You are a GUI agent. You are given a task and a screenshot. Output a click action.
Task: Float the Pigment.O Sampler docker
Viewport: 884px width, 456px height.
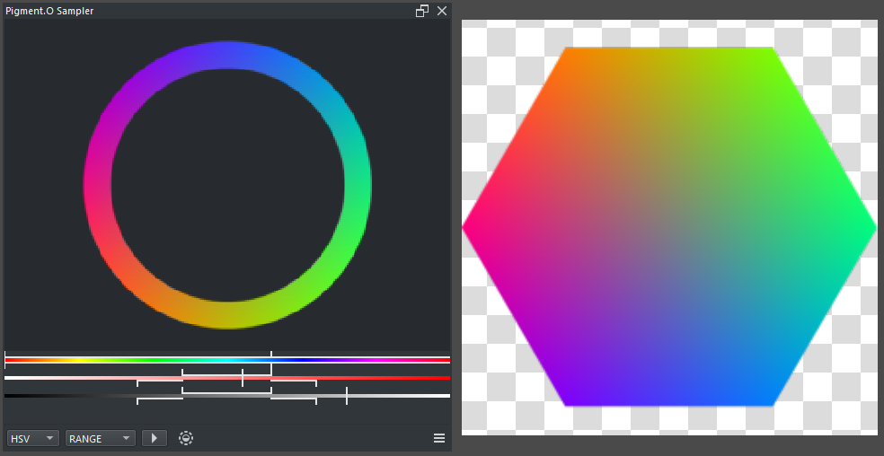click(x=421, y=11)
